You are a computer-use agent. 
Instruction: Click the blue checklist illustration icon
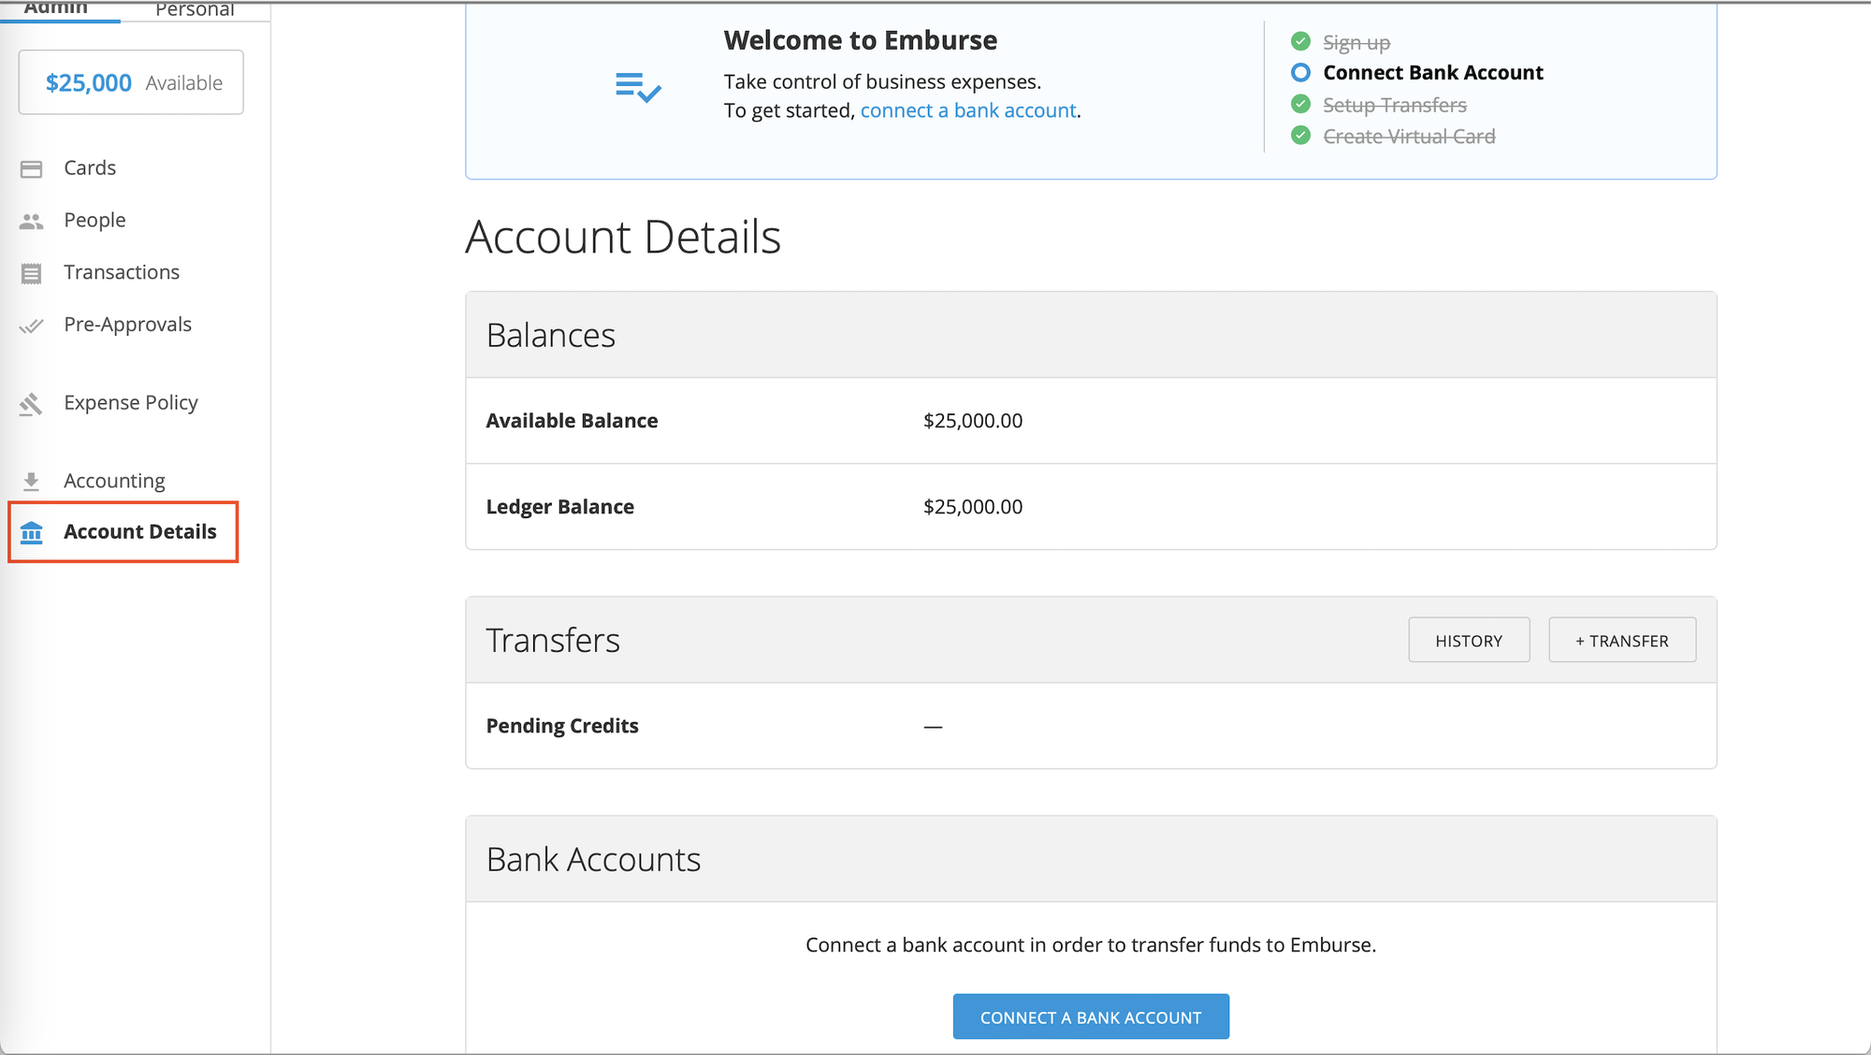[x=637, y=86]
